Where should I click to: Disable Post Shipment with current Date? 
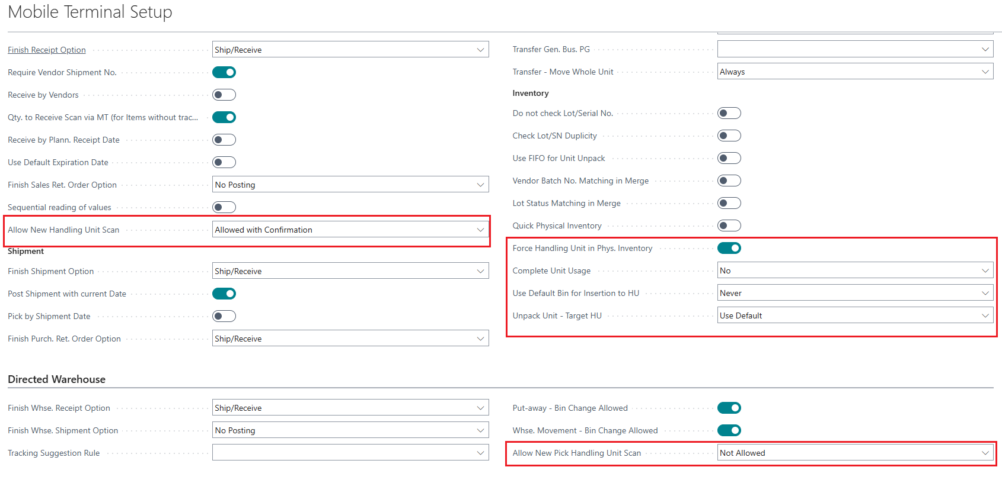pos(224,294)
